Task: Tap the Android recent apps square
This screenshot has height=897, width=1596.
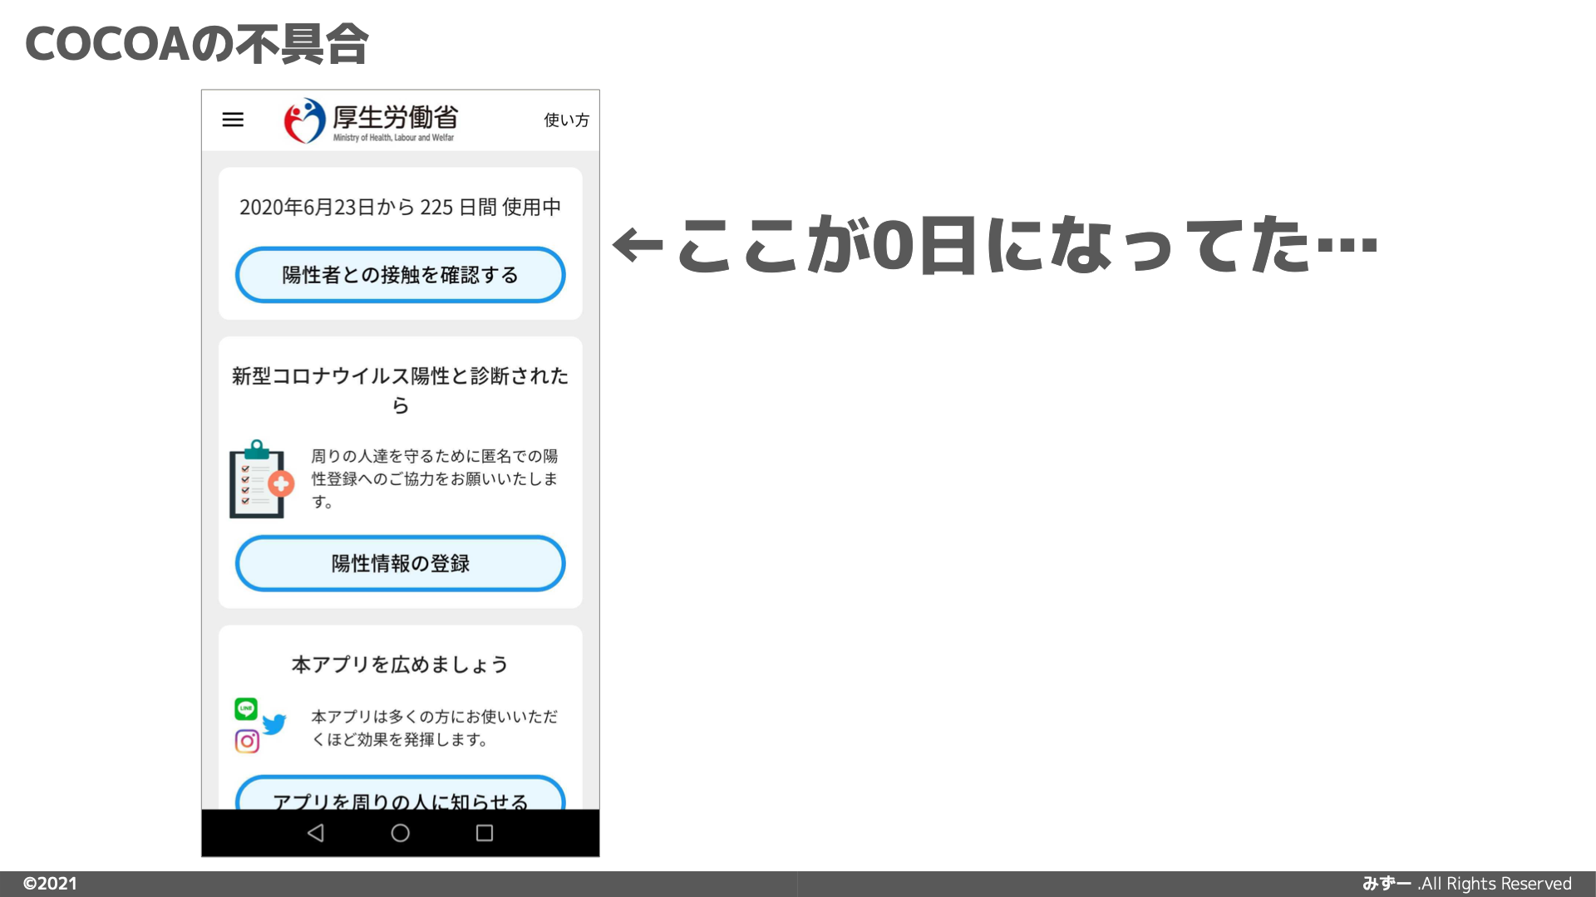Action: (x=485, y=833)
